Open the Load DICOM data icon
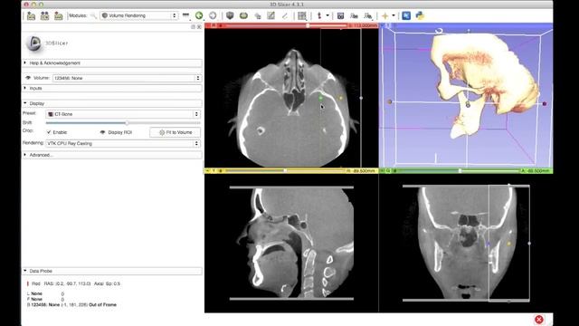Viewport: 579px width, 326px height. (44, 15)
